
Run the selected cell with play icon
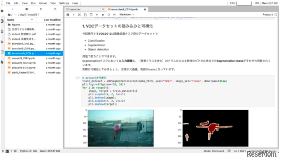[97, 14]
